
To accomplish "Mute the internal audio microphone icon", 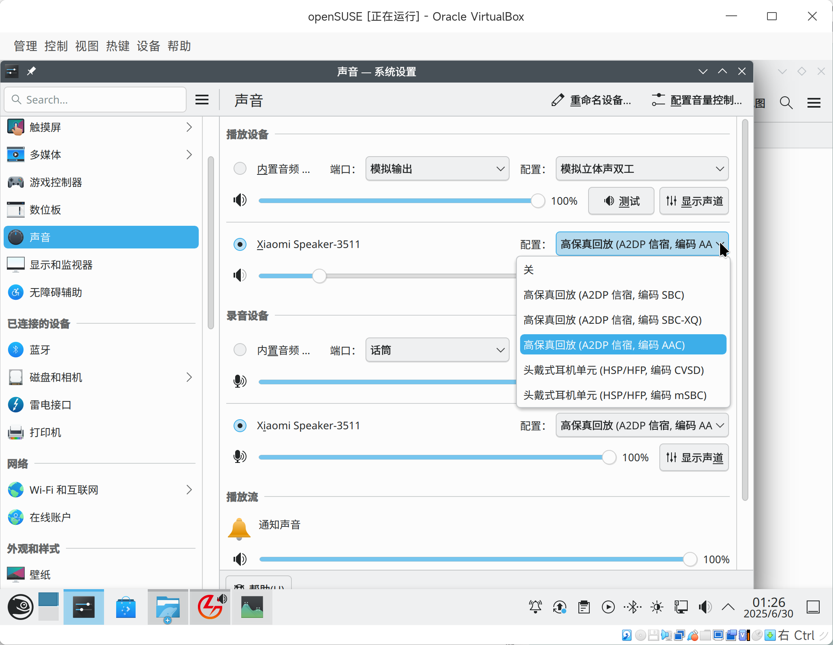I will pyautogui.click(x=240, y=381).
